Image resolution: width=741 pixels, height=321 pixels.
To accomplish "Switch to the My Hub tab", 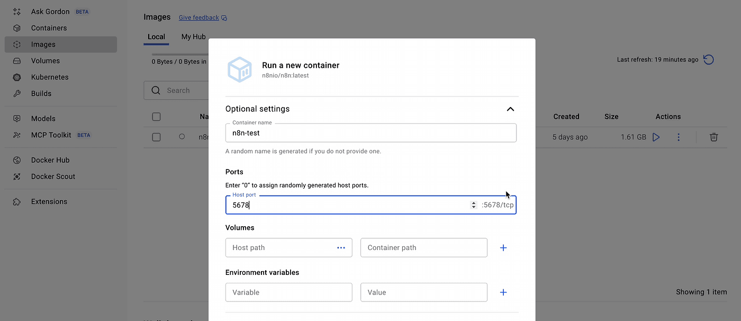I will [193, 37].
